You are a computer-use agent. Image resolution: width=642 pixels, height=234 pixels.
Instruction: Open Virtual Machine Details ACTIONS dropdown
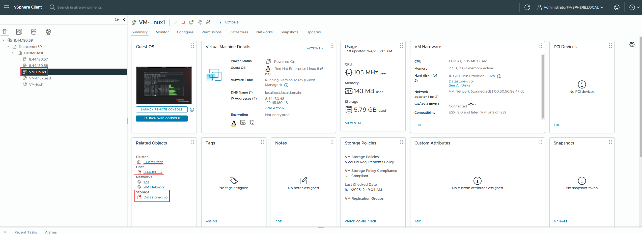click(315, 48)
